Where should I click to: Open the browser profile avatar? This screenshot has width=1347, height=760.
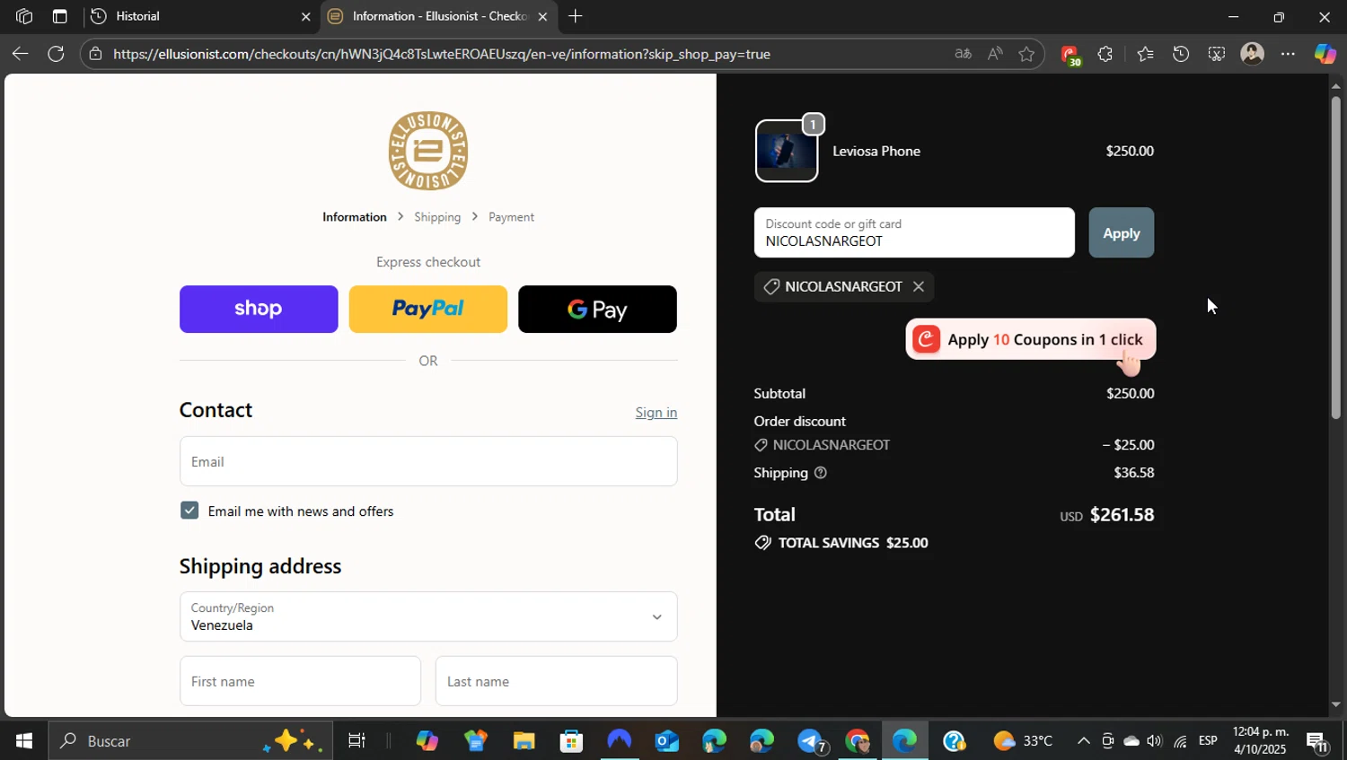coord(1252,54)
